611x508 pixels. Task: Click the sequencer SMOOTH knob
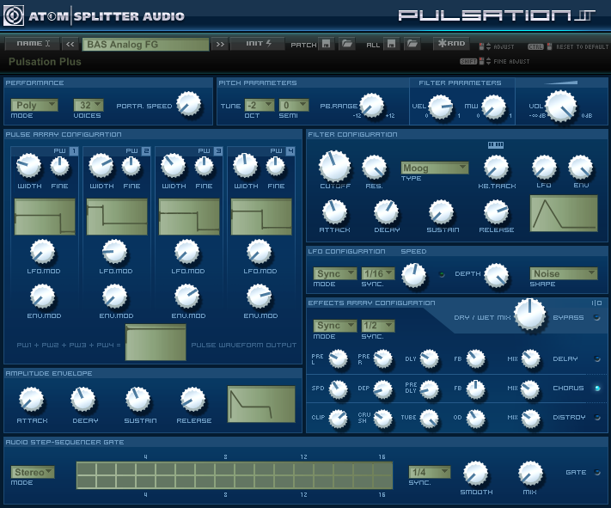tap(475, 474)
